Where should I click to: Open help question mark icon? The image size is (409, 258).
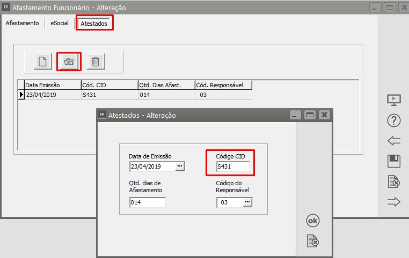(394, 121)
